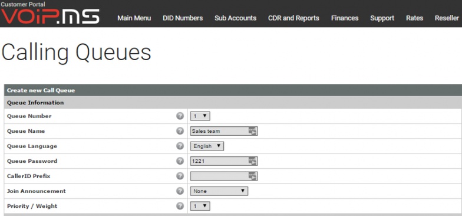Click the autofill icon in CallerID Prefix field
Screen dimensions: 462x216
coord(252,176)
